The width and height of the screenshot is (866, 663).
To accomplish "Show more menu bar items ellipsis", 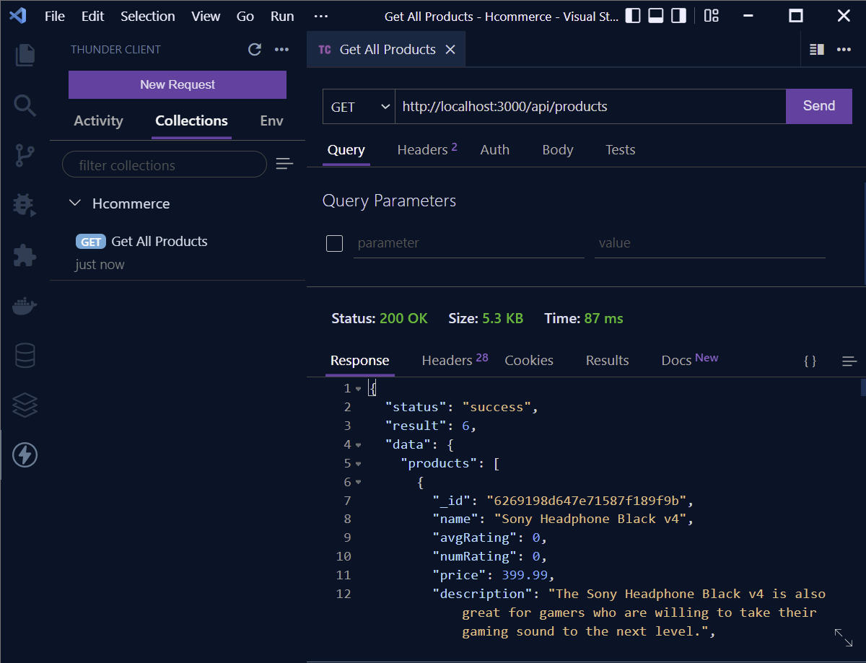I will click(322, 16).
